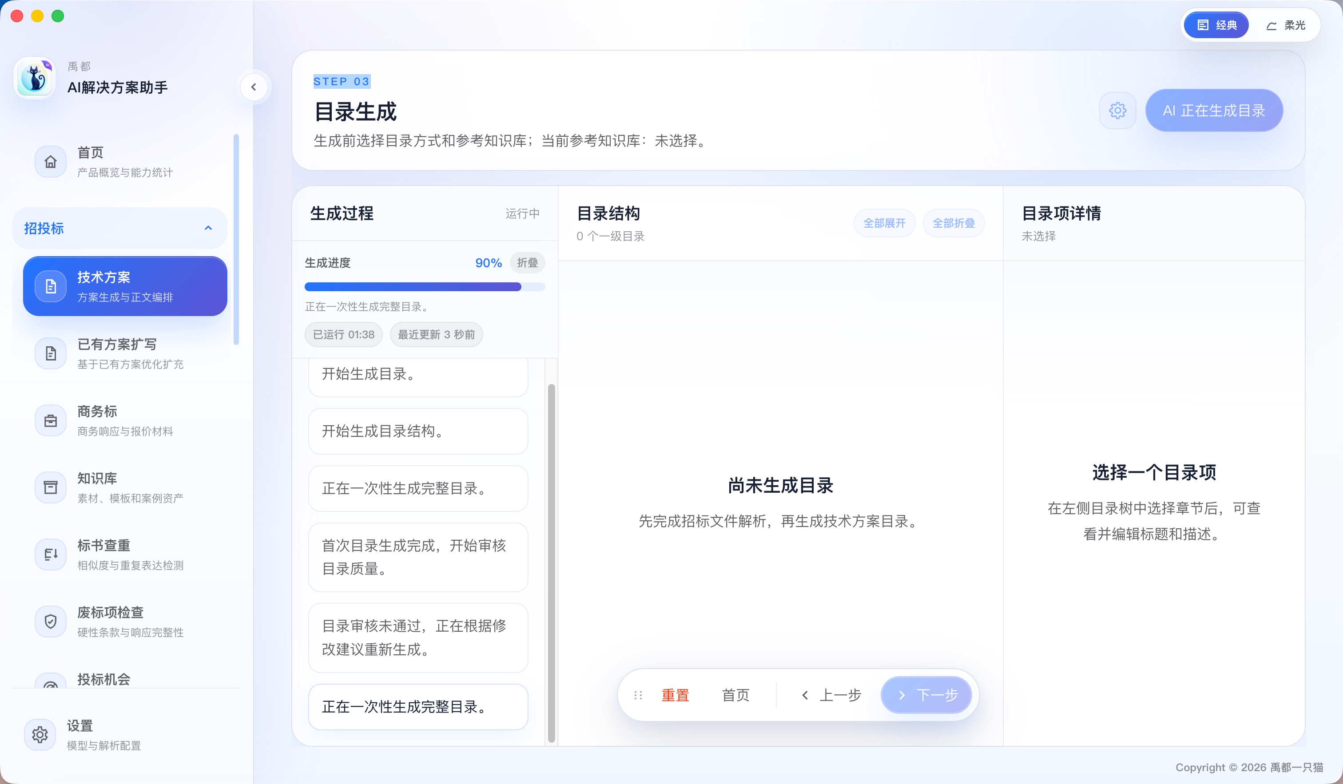This screenshot has height=784, width=1343.
Task: Open the gear settings beside AI generate button
Action: pyautogui.click(x=1117, y=110)
